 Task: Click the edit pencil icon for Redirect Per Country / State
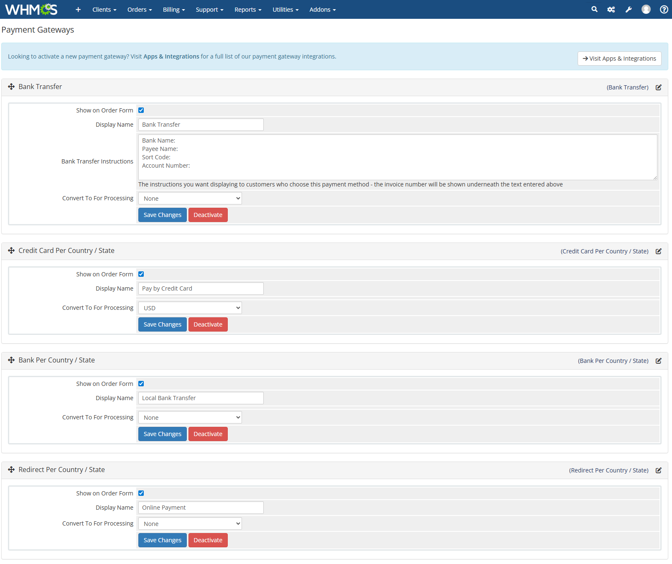coord(659,470)
